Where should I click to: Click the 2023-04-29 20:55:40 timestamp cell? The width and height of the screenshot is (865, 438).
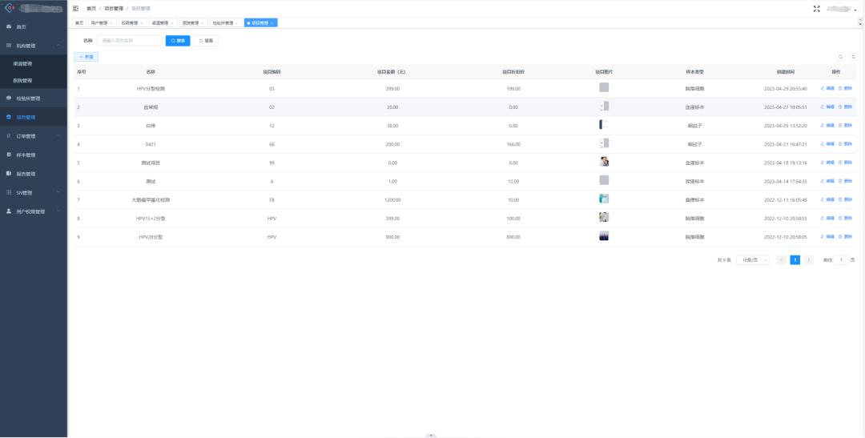786,88
